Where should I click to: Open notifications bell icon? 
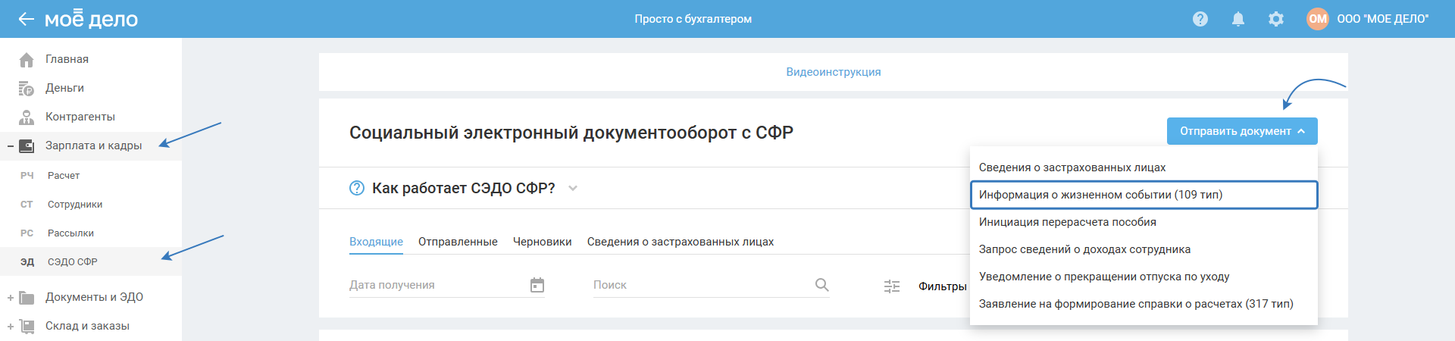[1238, 19]
